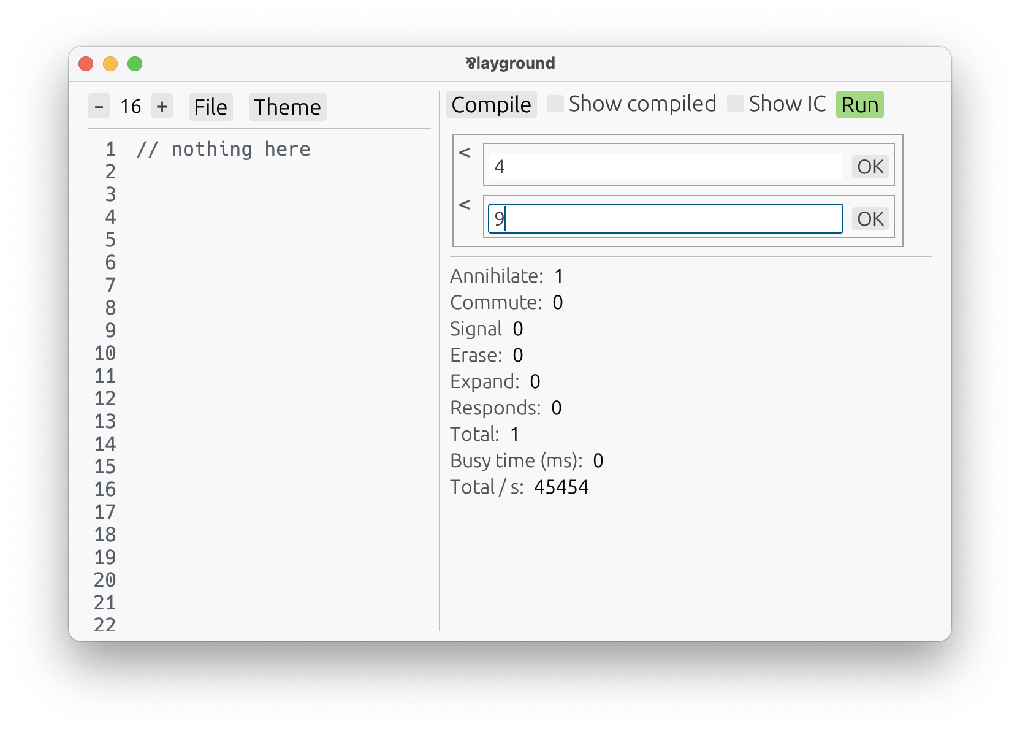
Task: Toggle the Show IC checkbox
Action: (736, 104)
